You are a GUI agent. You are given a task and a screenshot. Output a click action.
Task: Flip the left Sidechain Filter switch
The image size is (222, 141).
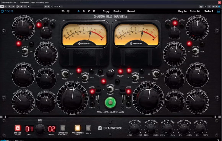[x=65, y=74]
